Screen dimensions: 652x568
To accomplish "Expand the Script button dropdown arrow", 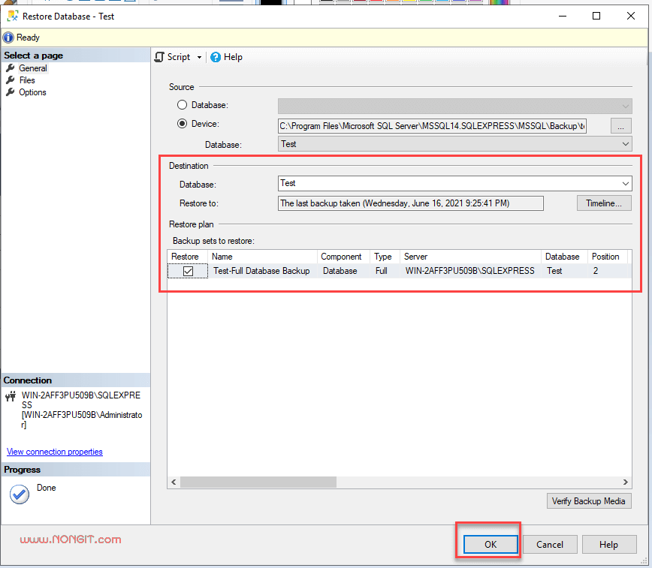I will pos(200,56).
